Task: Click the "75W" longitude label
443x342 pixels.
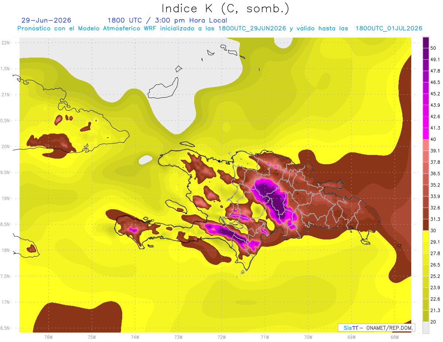Action: click(x=92, y=337)
